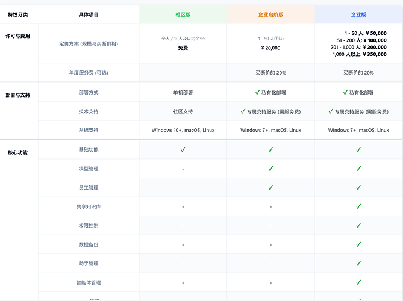Select the 许可与费用 category label
The width and height of the screenshot is (403, 301).
(17, 36)
